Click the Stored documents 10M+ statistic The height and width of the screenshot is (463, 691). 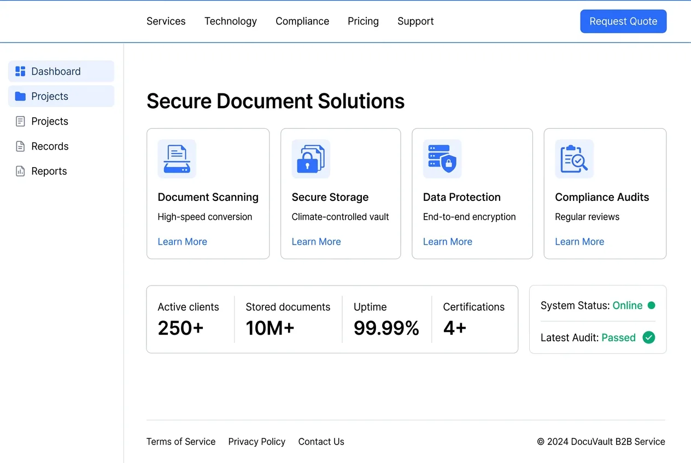click(x=288, y=319)
